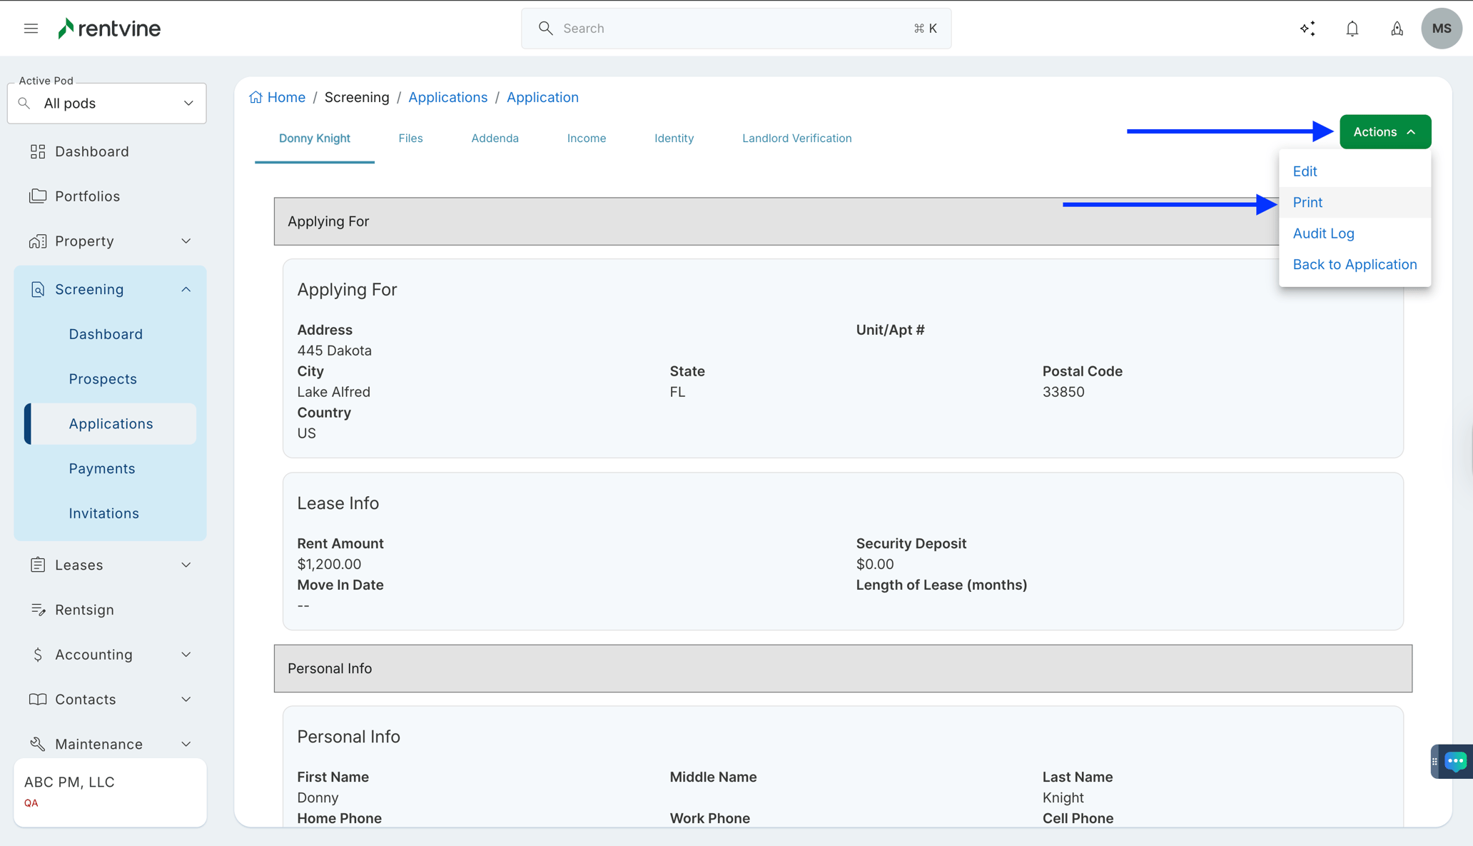This screenshot has width=1473, height=846.
Task: Click the rocket launch icon
Action: (x=1397, y=29)
